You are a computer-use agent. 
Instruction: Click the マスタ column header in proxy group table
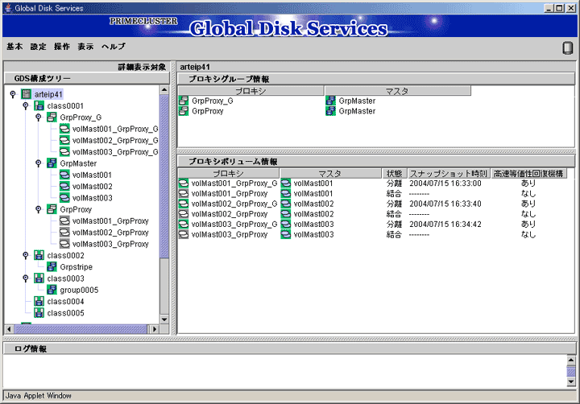[x=398, y=91]
